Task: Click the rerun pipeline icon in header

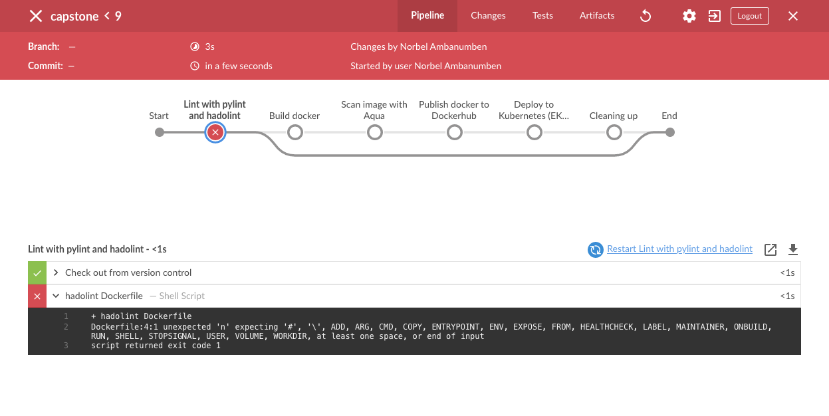Action: coord(645,16)
